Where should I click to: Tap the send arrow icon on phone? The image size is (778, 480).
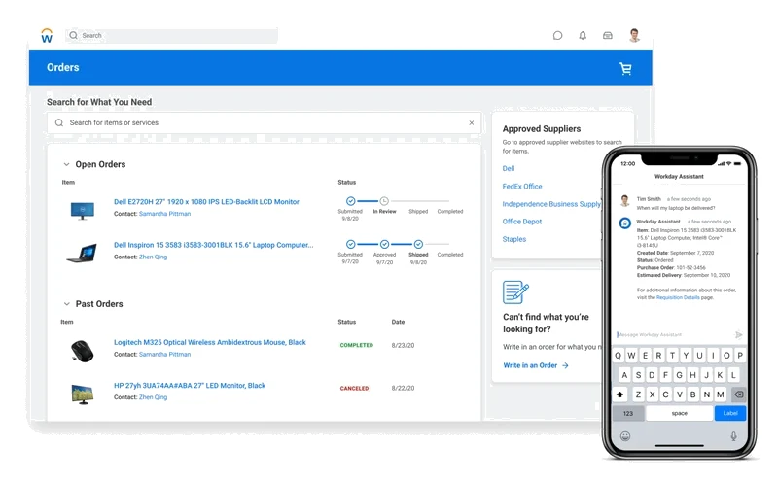click(x=738, y=334)
